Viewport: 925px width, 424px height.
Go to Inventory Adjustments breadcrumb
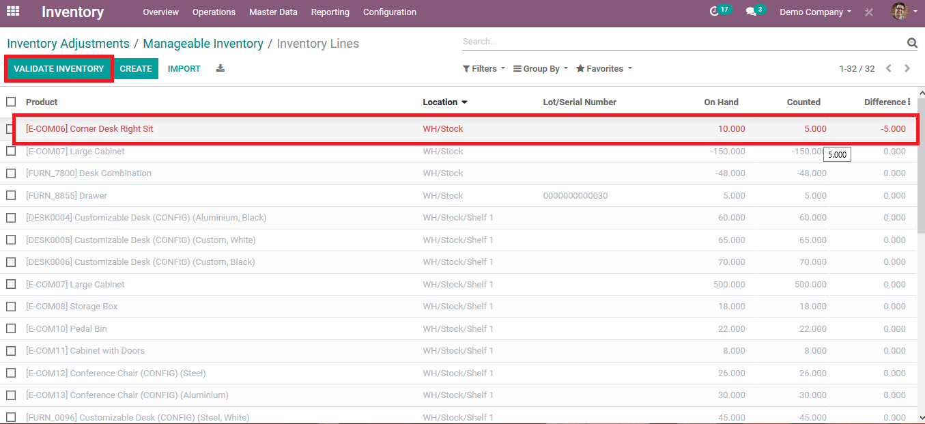68,44
